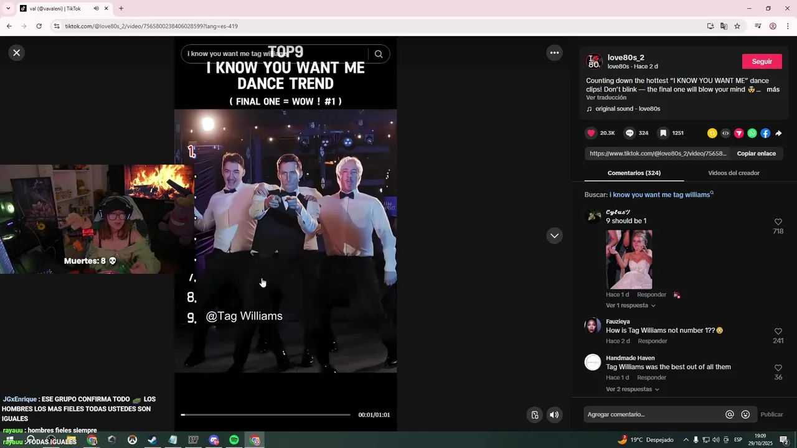Reload the page in Chrome
The image size is (797, 448).
pos(39,26)
